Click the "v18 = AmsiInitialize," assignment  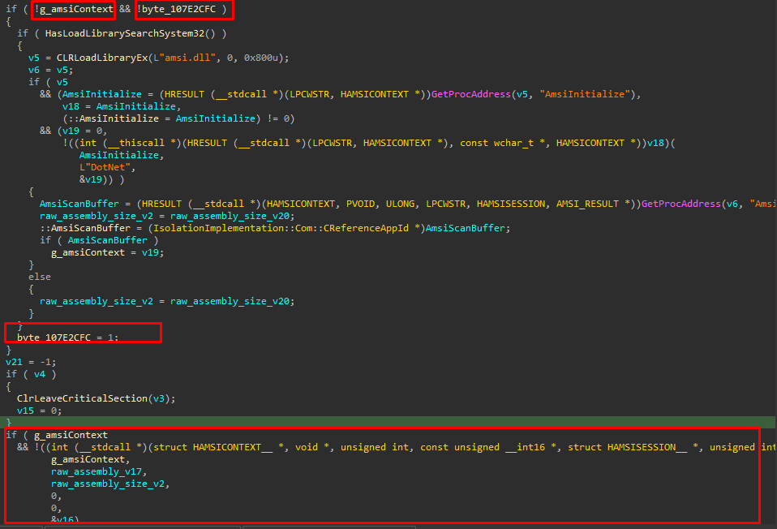[122, 106]
